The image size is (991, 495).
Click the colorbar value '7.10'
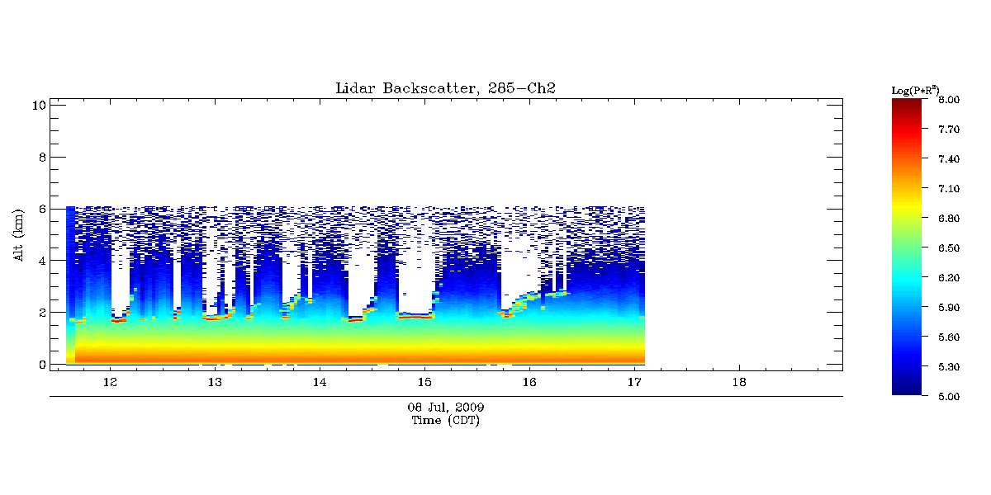click(x=950, y=189)
